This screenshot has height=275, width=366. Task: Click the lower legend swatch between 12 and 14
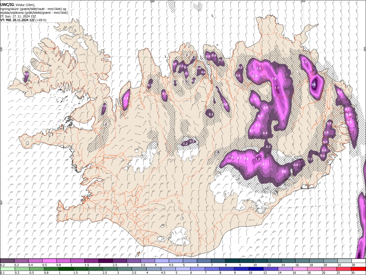click(x=270, y=269)
